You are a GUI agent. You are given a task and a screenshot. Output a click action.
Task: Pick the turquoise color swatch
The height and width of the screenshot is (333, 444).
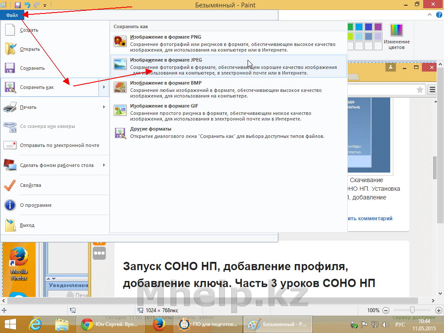(359, 27)
